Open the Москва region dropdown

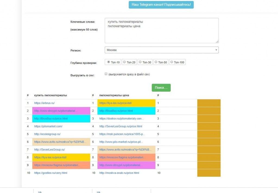pyautogui.click(x=162, y=50)
